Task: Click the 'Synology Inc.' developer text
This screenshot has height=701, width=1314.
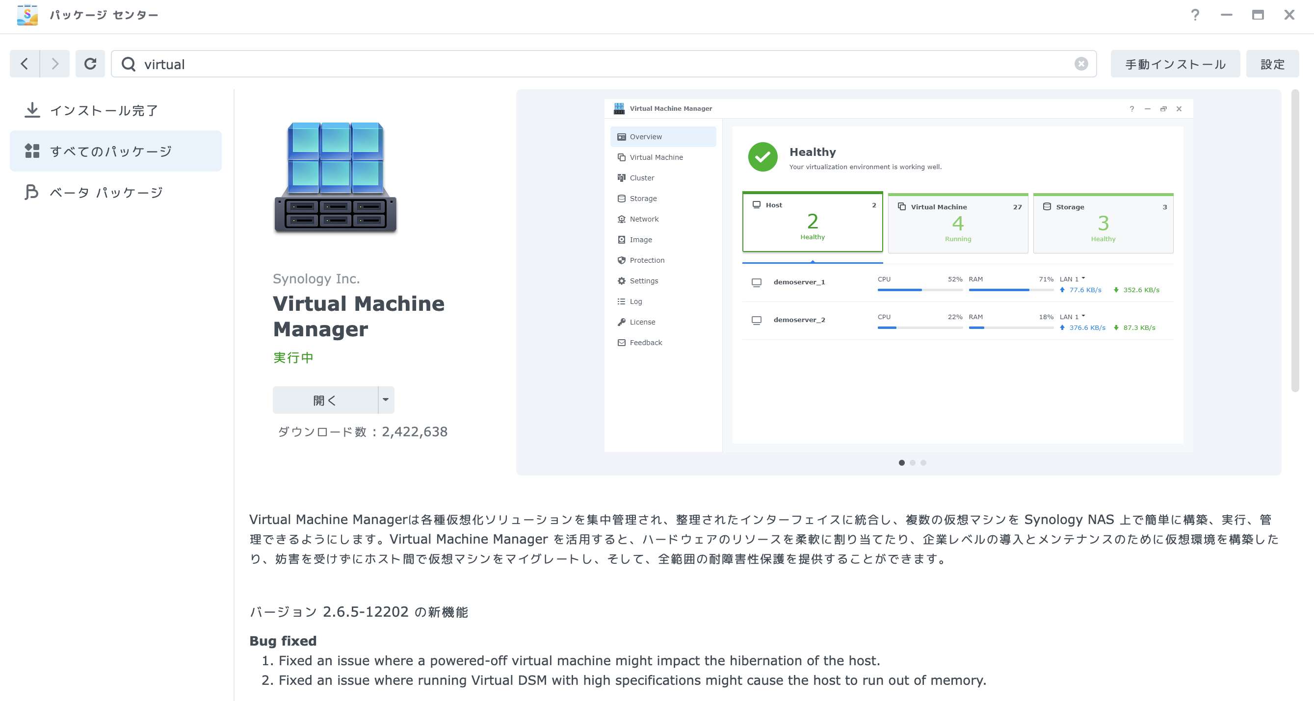Action: 316,278
